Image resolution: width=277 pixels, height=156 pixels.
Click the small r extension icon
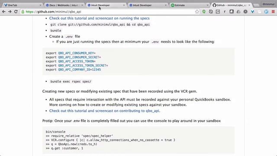click(x=225, y=12)
